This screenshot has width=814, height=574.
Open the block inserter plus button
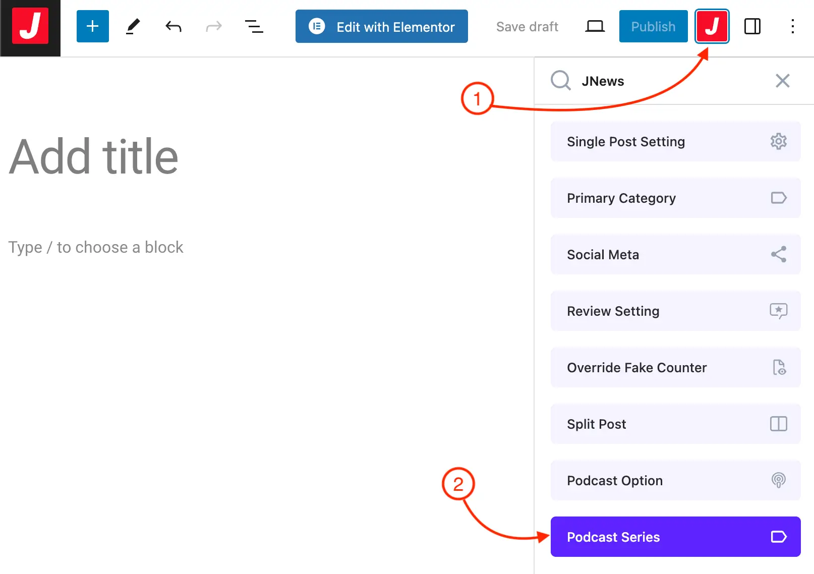click(93, 26)
